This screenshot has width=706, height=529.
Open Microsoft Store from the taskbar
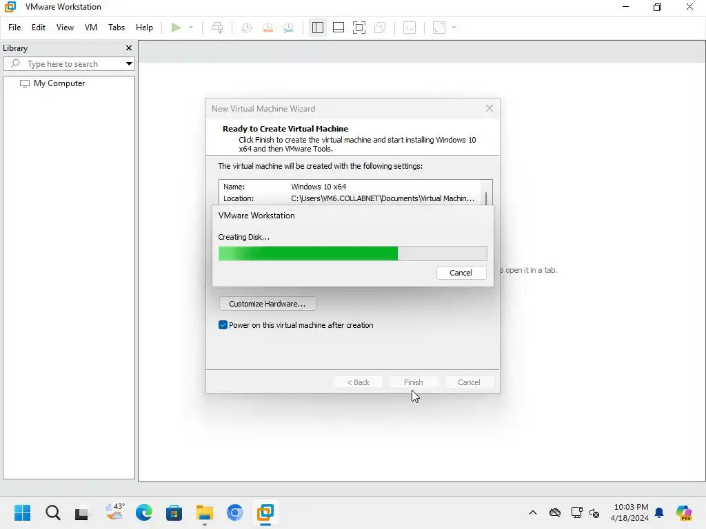click(x=174, y=512)
